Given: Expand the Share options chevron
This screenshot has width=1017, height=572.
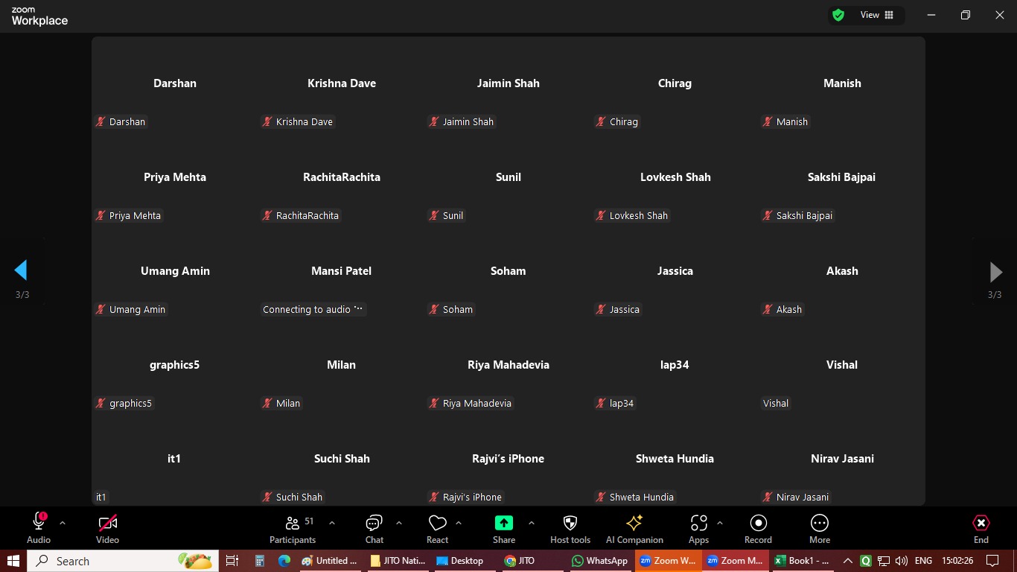Looking at the screenshot, I should [x=532, y=523].
